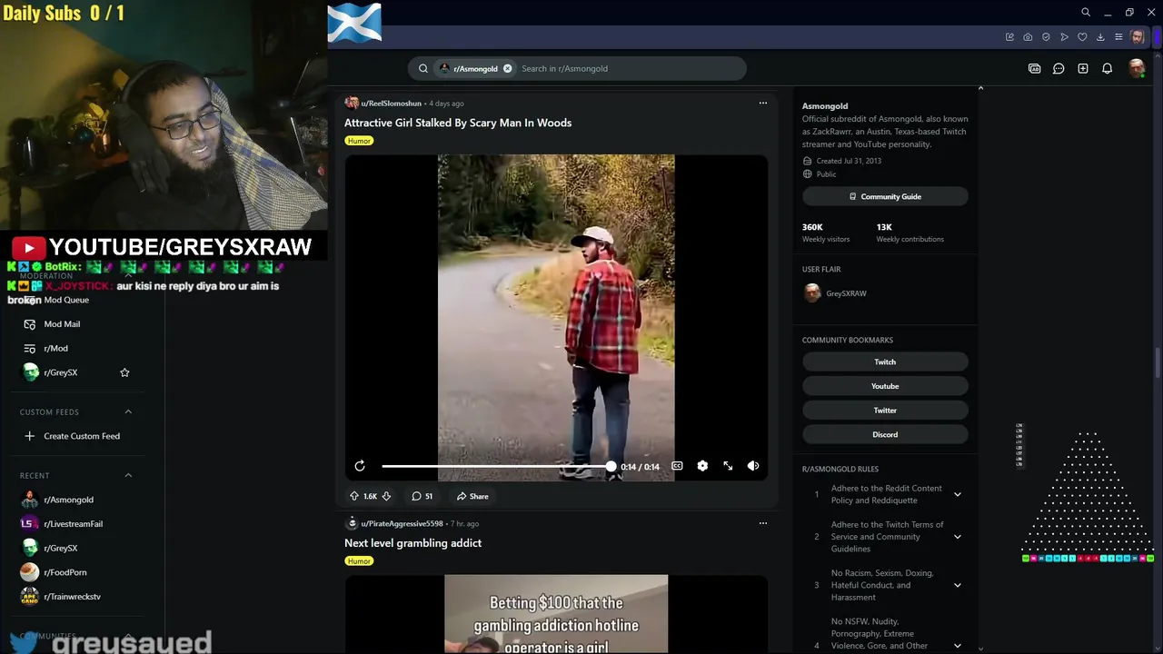Remove the r/Asmongold search filter chip
The width and height of the screenshot is (1163, 654).
[508, 68]
